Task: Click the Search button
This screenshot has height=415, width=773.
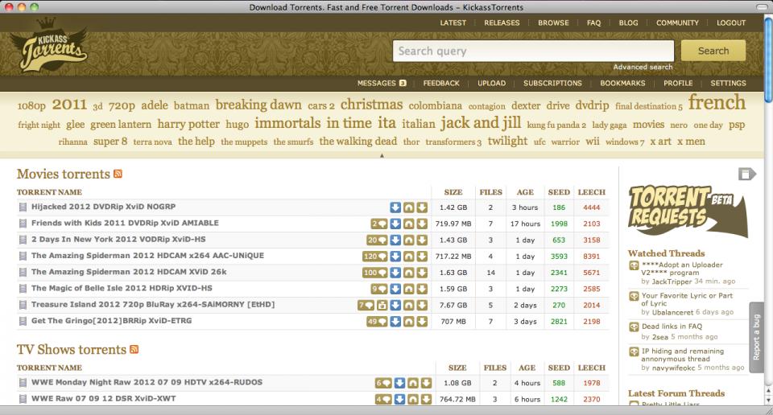Action: click(x=713, y=51)
